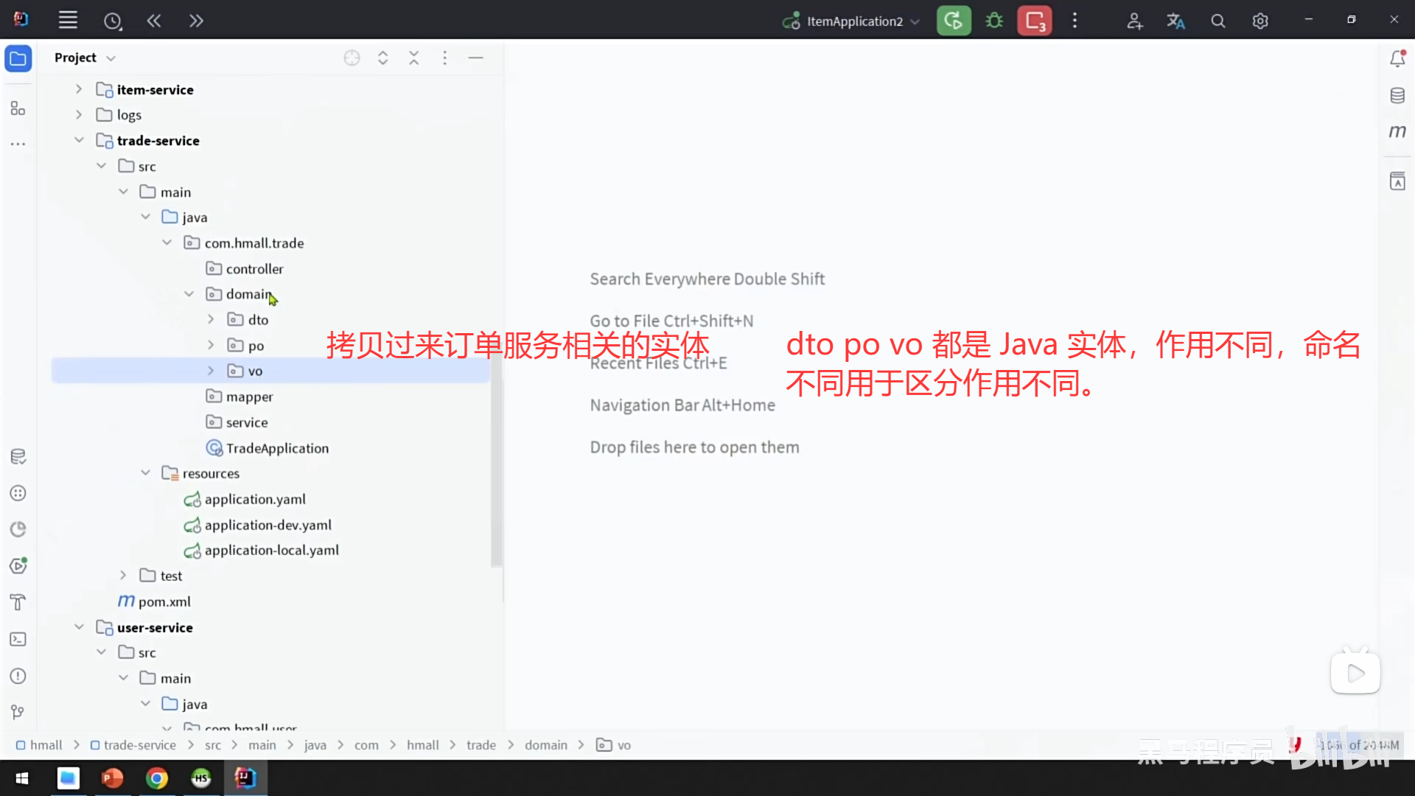The height and width of the screenshot is (796, 1415).
Task: Open the translation tool icon
Action: pos(1175,20)
